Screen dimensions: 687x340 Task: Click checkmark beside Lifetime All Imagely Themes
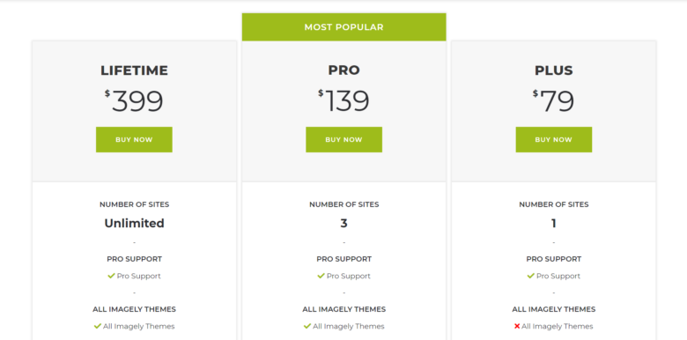click(x=98, y=326)
